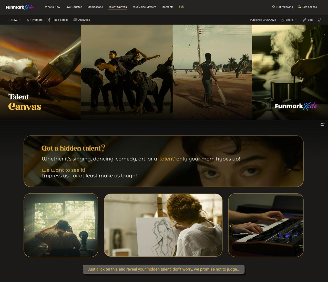The image size is (328, 282).
Task: Open Your Voice Matters tab
Action: tap(144, 7)
